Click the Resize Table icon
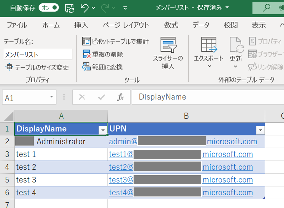The height and width of the screenshot is (208, 284). coord(9,67)
